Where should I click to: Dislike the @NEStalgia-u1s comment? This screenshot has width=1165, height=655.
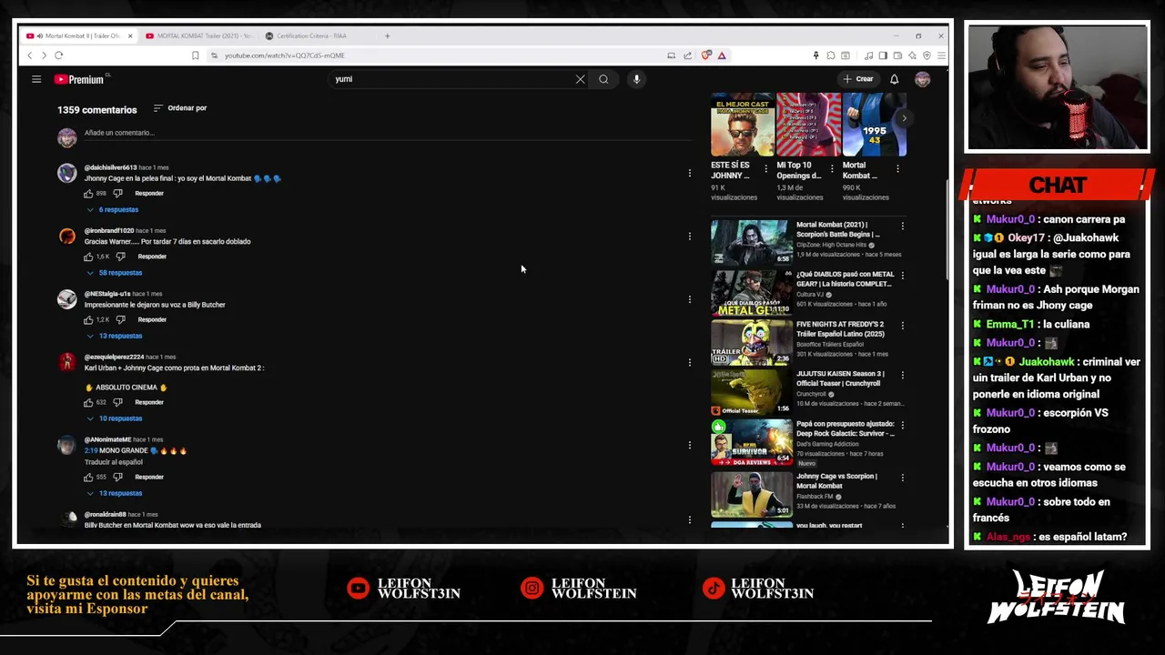pyautogui.click(x=120, y=320)
